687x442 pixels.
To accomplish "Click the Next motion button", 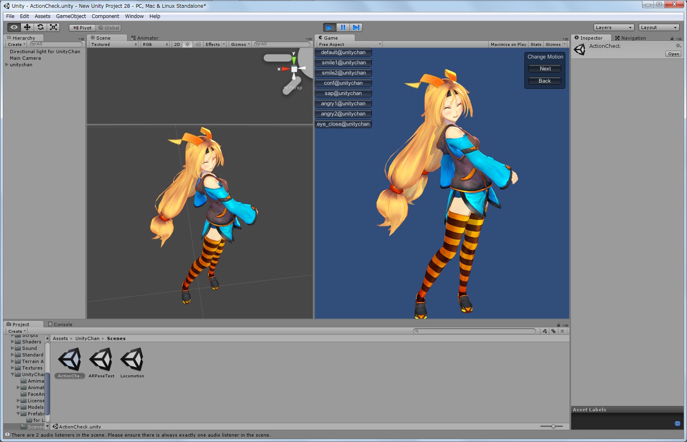I will pyautogui.click(x=545, y=69).
